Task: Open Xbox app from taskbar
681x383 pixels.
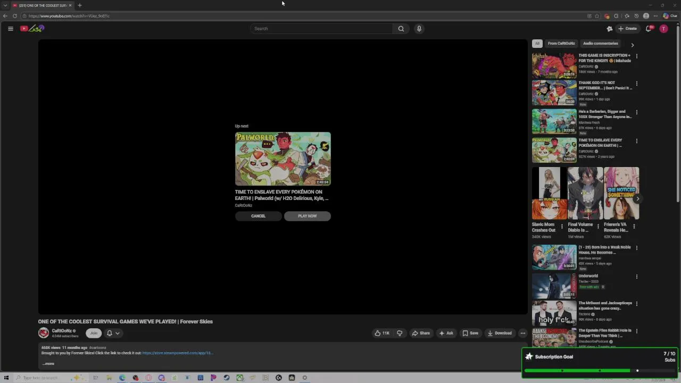Action: 240,378
